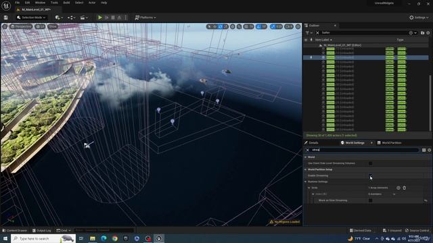Viewport: 433px width, 243px height.
Task: Open the add content (green plus) dropdown
Action: click(59, 18)
